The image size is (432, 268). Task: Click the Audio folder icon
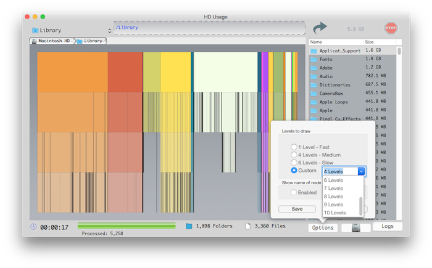click(x=314, y=76)
